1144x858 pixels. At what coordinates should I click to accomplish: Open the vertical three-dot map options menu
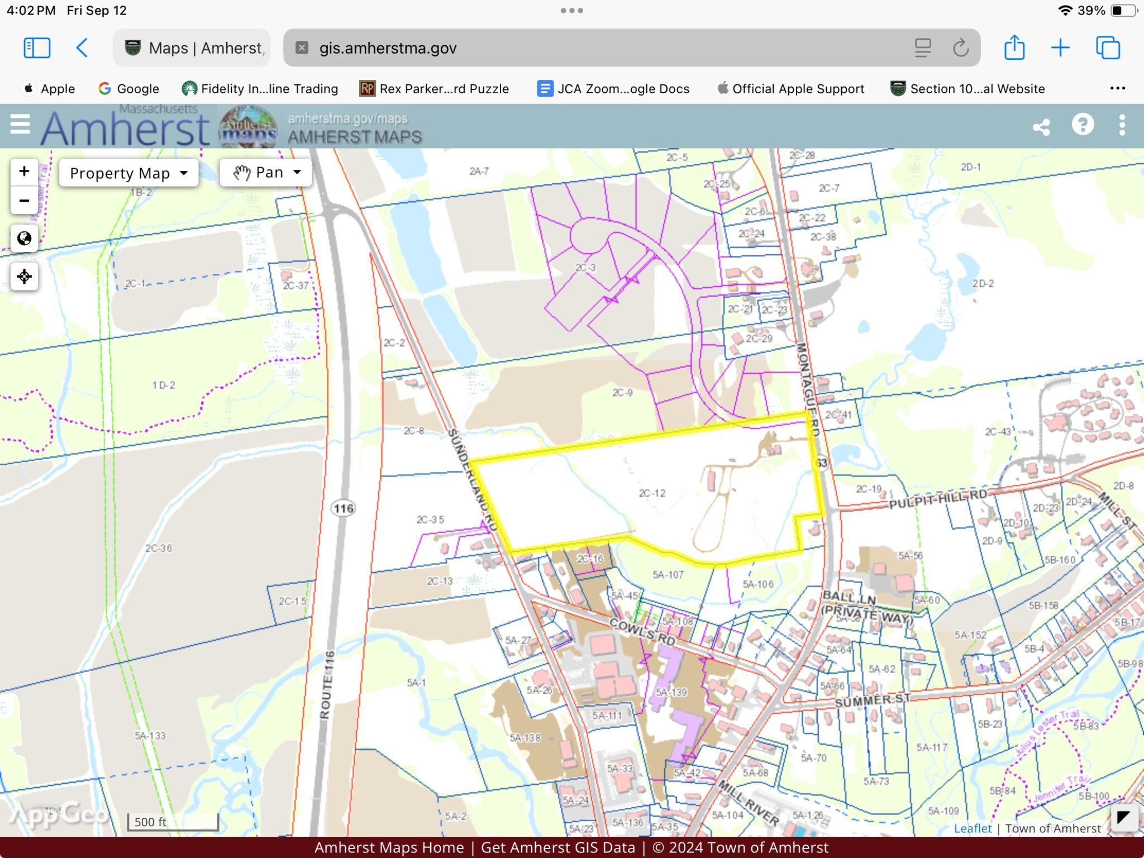point(1122,125)
